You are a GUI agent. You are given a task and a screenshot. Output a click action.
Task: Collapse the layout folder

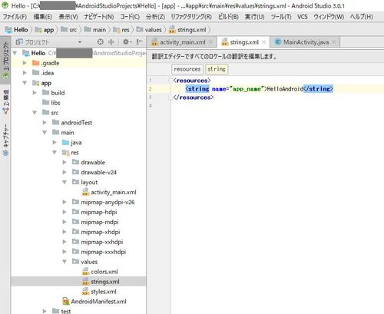[x=65, y=182]
